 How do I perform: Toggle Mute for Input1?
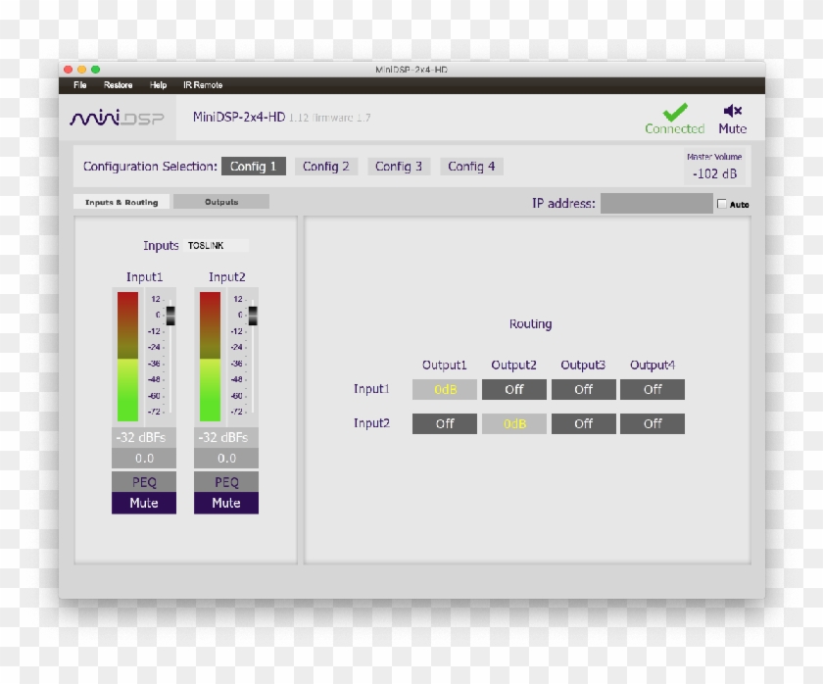(144, 503)
